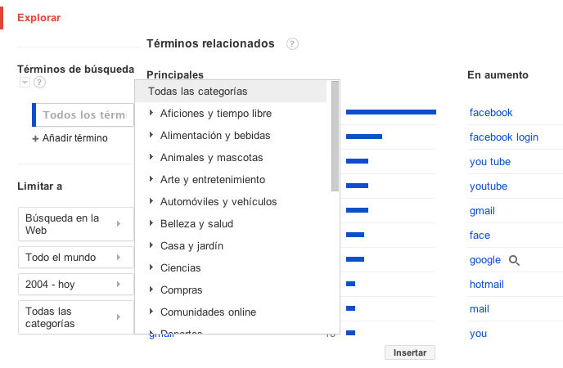Open the facebook login rising term link
This screenshot has width=563, height=368.
pyautogui.click(x=503, y=137)
